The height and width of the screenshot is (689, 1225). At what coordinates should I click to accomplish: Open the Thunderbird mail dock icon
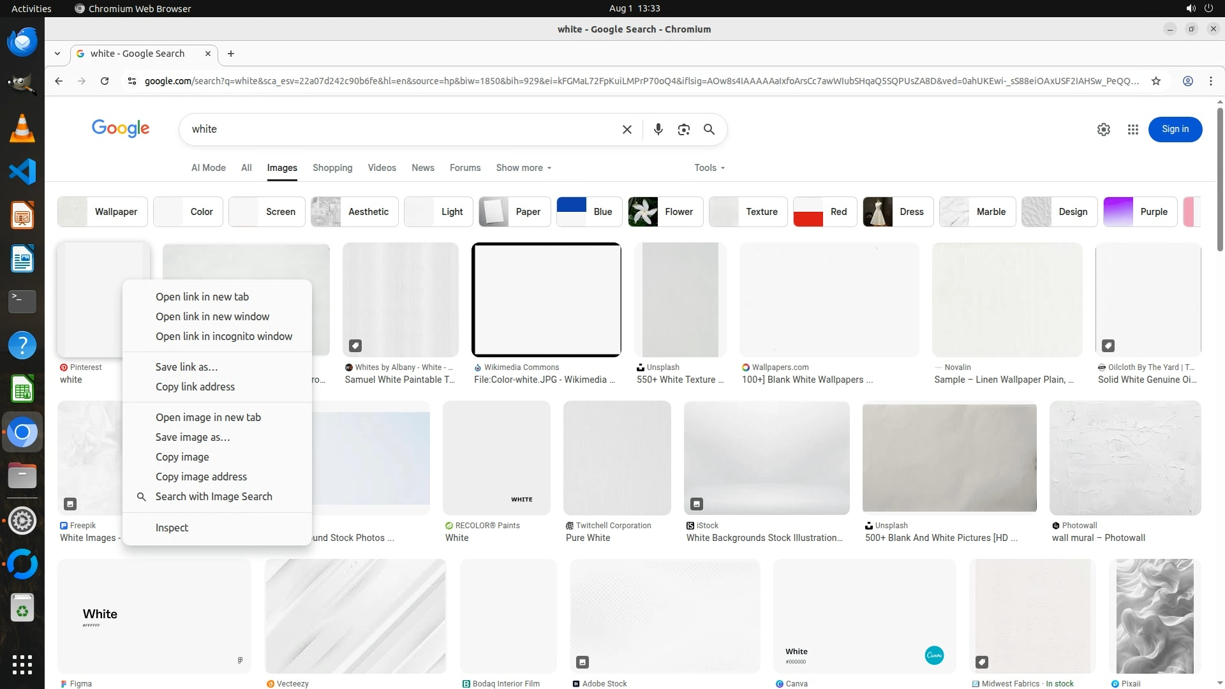(22, 42)
